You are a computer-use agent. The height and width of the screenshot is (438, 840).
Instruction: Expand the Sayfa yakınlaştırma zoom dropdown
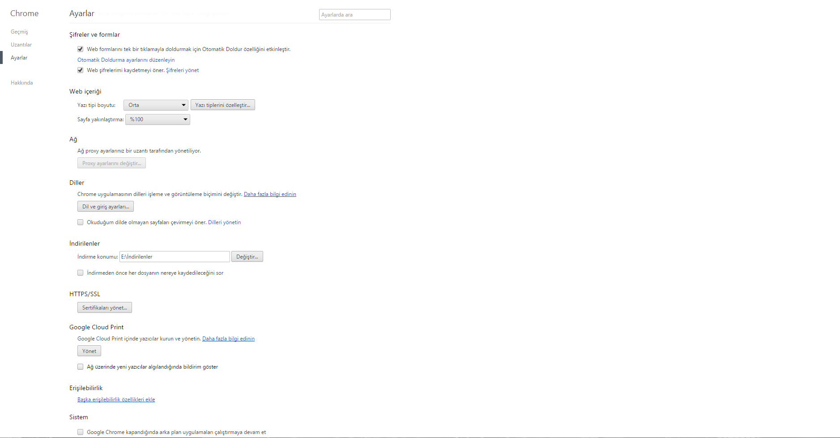(x=158, y=119)
